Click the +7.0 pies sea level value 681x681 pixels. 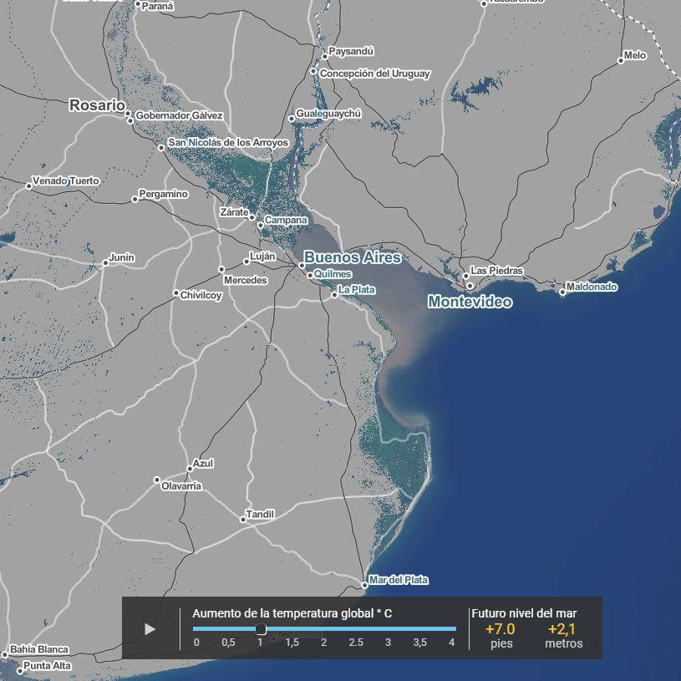(500, 629)
